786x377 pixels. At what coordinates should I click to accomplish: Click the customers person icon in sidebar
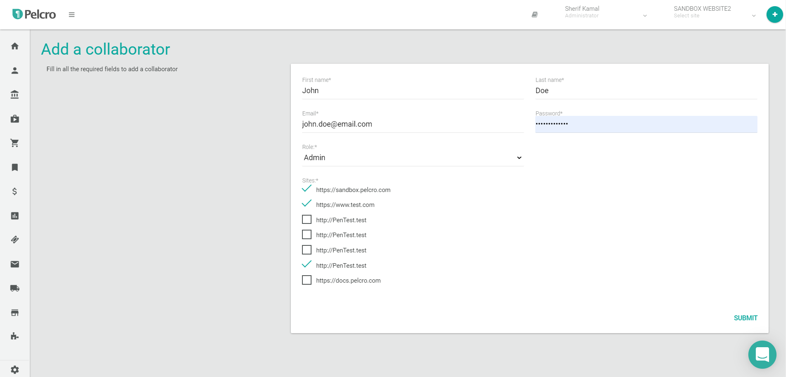coord(15,70)
